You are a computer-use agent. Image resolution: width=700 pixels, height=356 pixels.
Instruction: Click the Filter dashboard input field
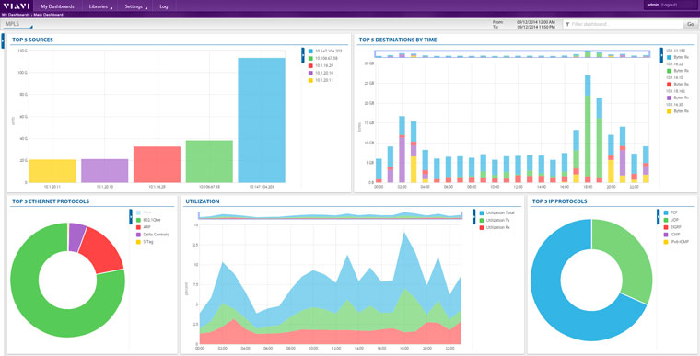tap(623, 24)
